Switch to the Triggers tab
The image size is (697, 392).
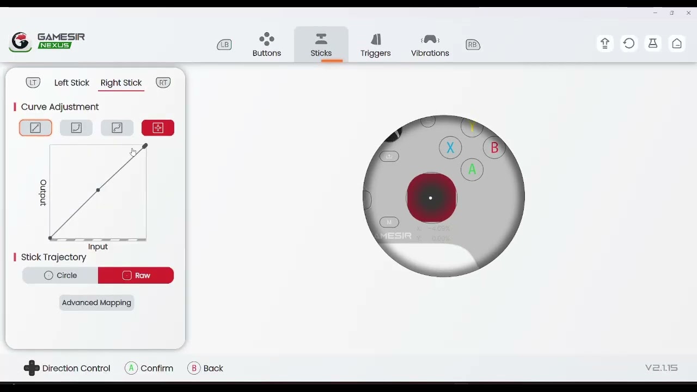click(x=376, y=45)
